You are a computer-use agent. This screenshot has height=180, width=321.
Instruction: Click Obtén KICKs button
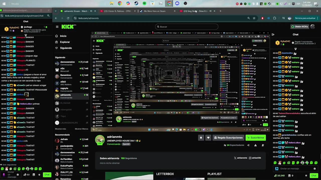coord(300,27)
